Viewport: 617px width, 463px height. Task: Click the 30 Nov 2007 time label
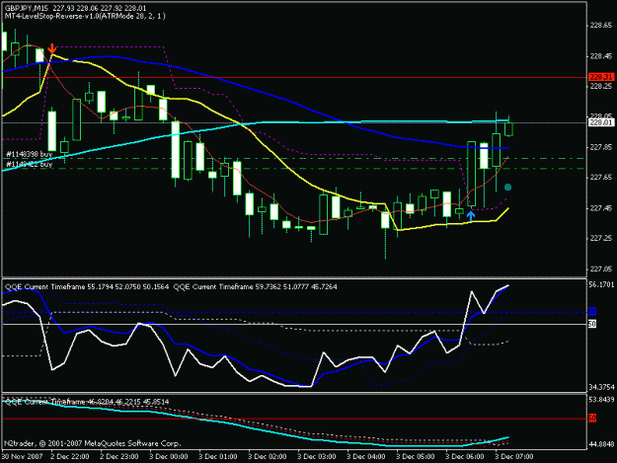pos(22,456)
